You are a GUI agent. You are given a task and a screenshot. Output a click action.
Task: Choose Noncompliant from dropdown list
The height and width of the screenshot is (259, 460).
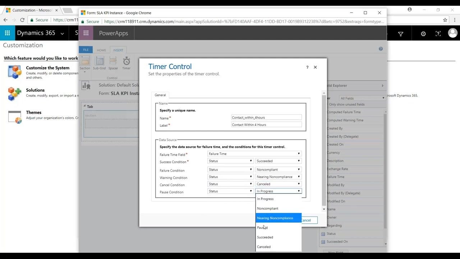click(279, 209)
